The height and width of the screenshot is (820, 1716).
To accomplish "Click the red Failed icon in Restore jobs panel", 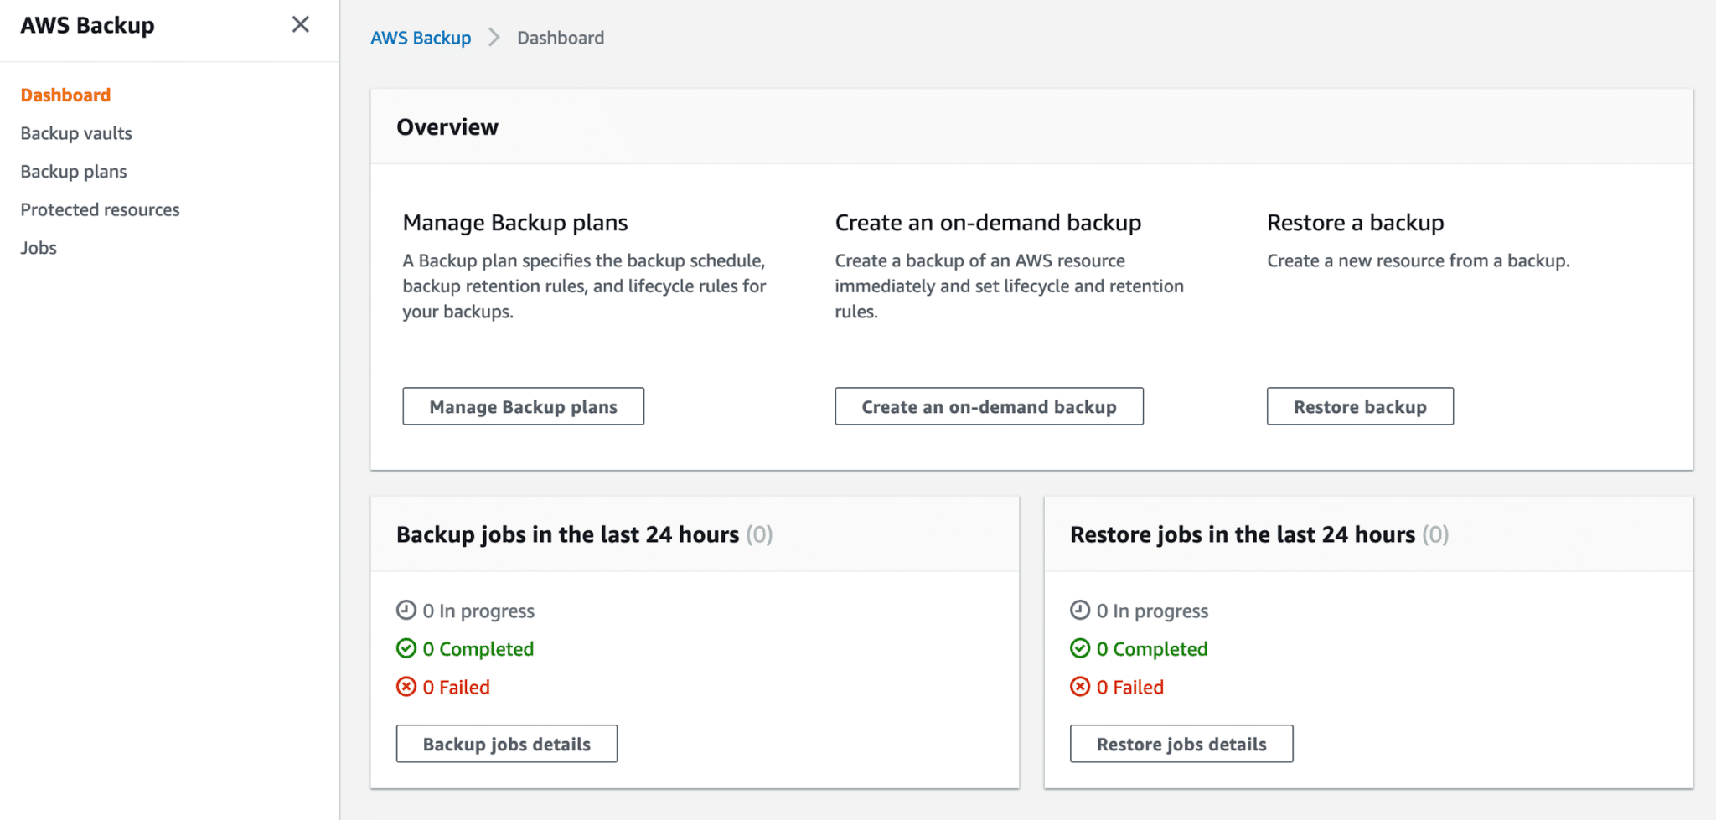I will click(x=1081, y=687).
